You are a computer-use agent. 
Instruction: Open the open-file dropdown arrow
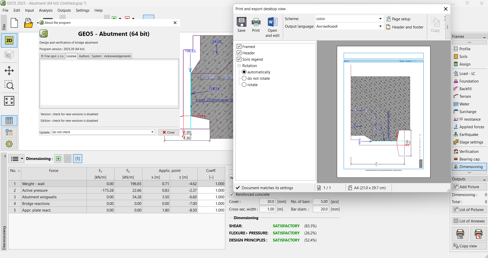coord(37,23)
